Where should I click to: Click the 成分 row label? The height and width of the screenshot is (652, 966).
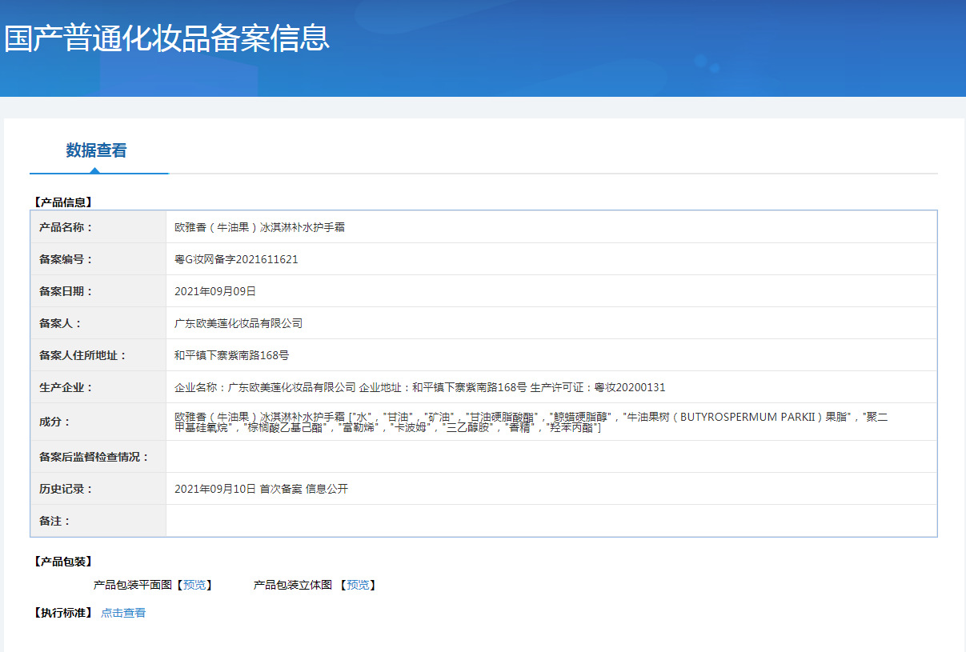[x=55, y=422]
